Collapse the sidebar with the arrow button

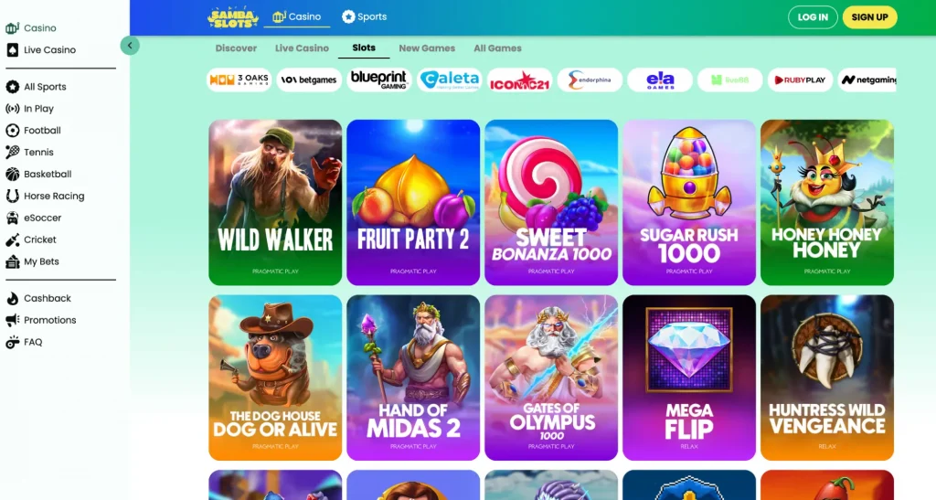coord(130,46)
